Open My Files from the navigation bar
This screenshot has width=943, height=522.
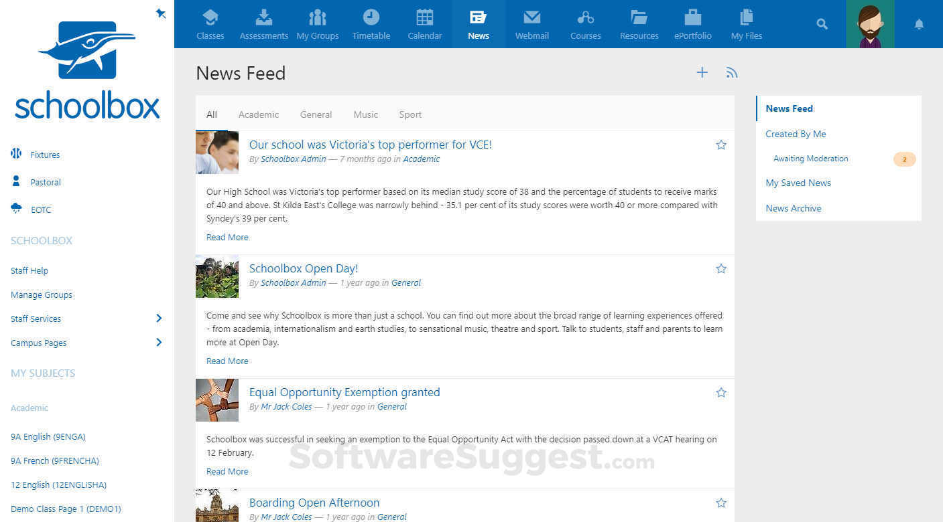click(x=746, y=23)
